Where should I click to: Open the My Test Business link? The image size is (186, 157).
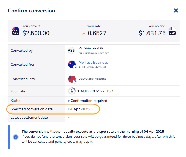tap(93, 62)
